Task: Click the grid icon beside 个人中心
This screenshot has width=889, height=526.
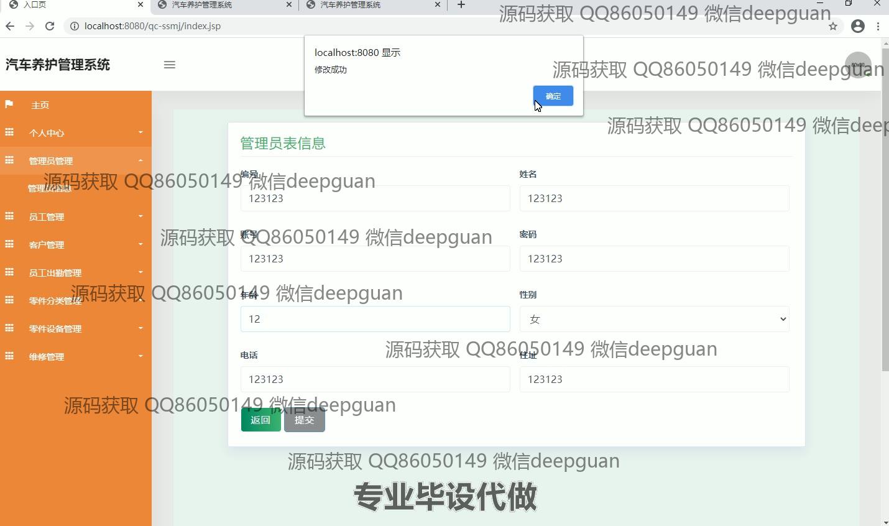Action: pos(9,132)
